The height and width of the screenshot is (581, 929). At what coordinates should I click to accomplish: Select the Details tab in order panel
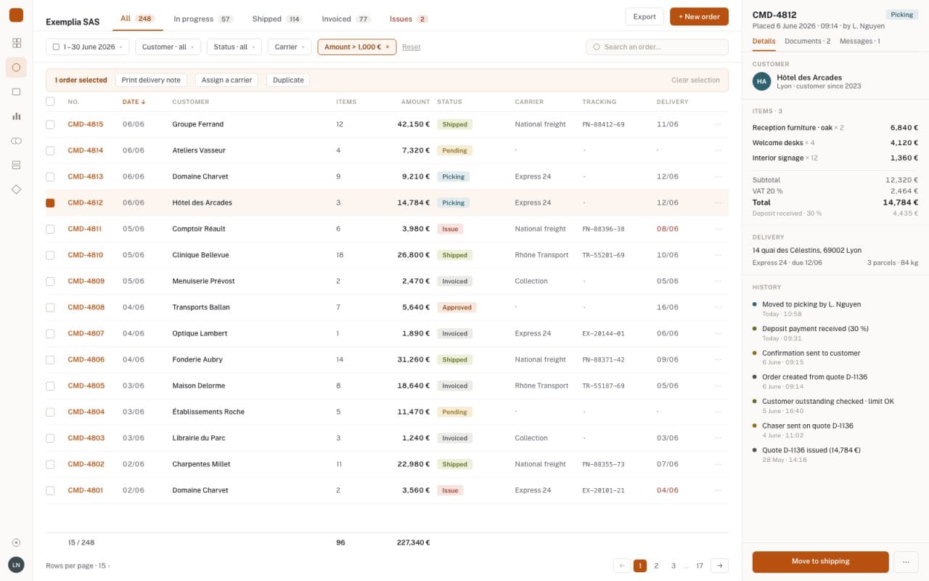coord(764,41)
